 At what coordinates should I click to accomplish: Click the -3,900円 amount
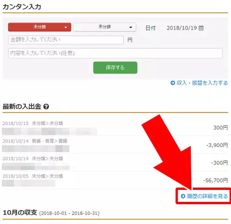(x=217, y=145)
